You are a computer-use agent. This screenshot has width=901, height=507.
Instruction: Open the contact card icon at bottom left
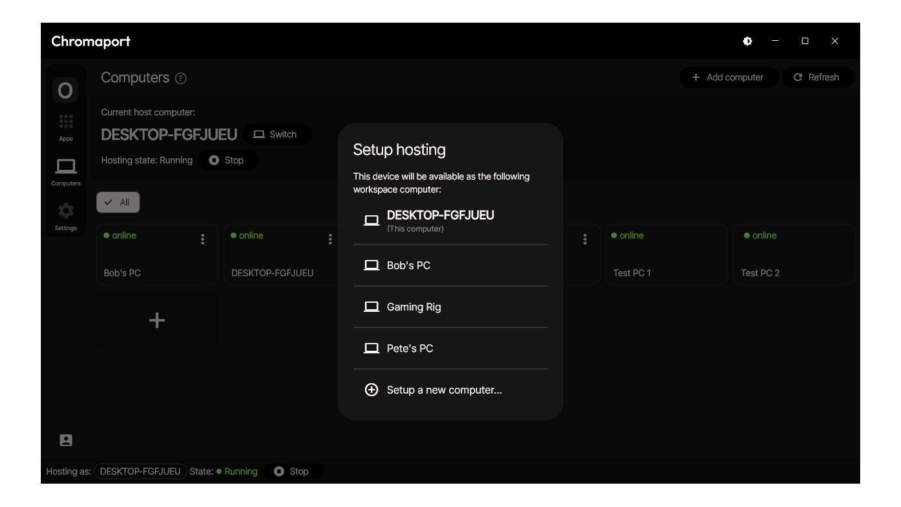point(66,440)
